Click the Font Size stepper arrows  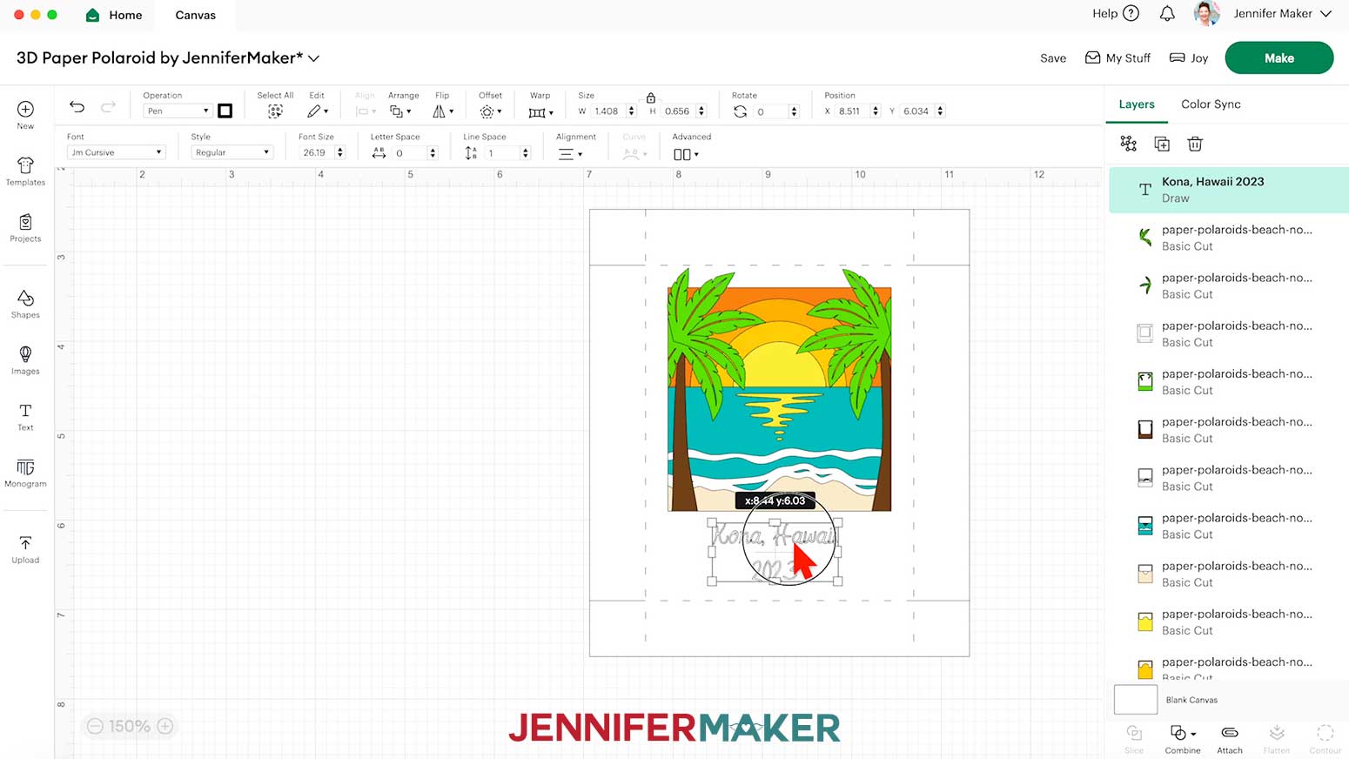340,152
